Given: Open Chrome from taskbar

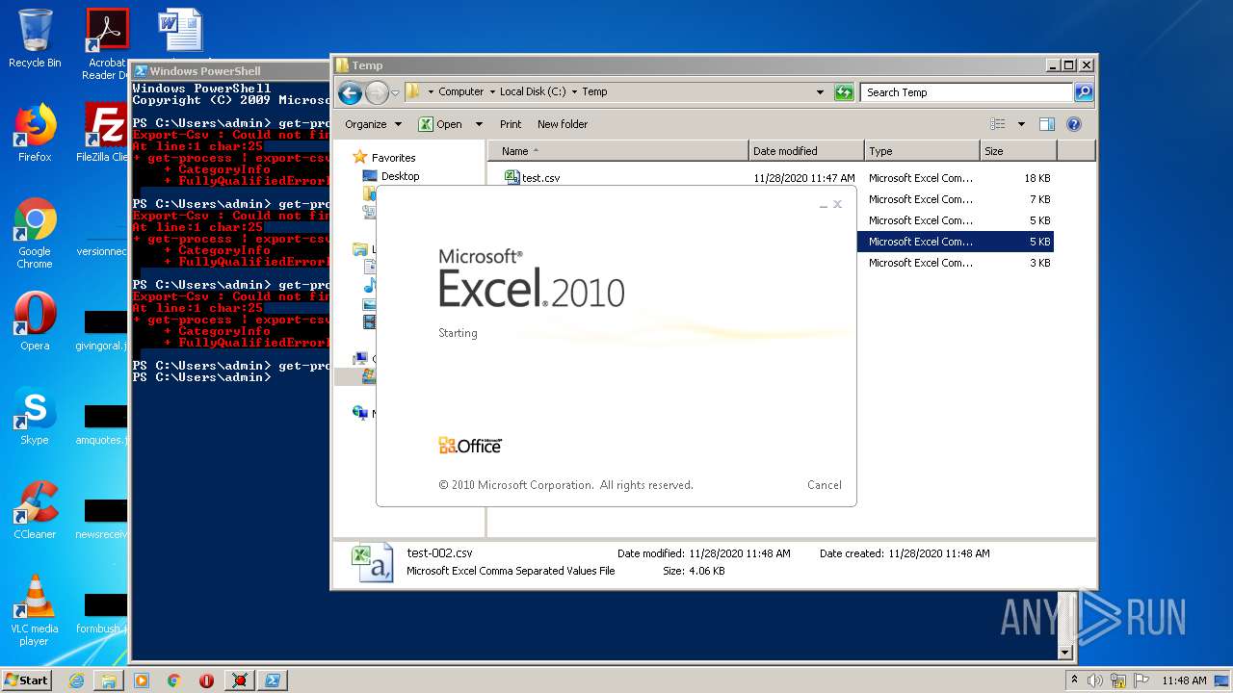Looking at the screenshot, I should [x=174, y=680].
